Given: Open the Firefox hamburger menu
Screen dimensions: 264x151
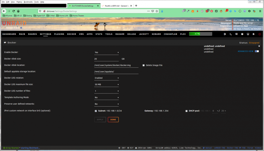Looking at the screenshot, I should tap(260, 11).
